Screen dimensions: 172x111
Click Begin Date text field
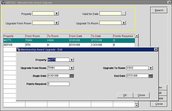[59, 76]
